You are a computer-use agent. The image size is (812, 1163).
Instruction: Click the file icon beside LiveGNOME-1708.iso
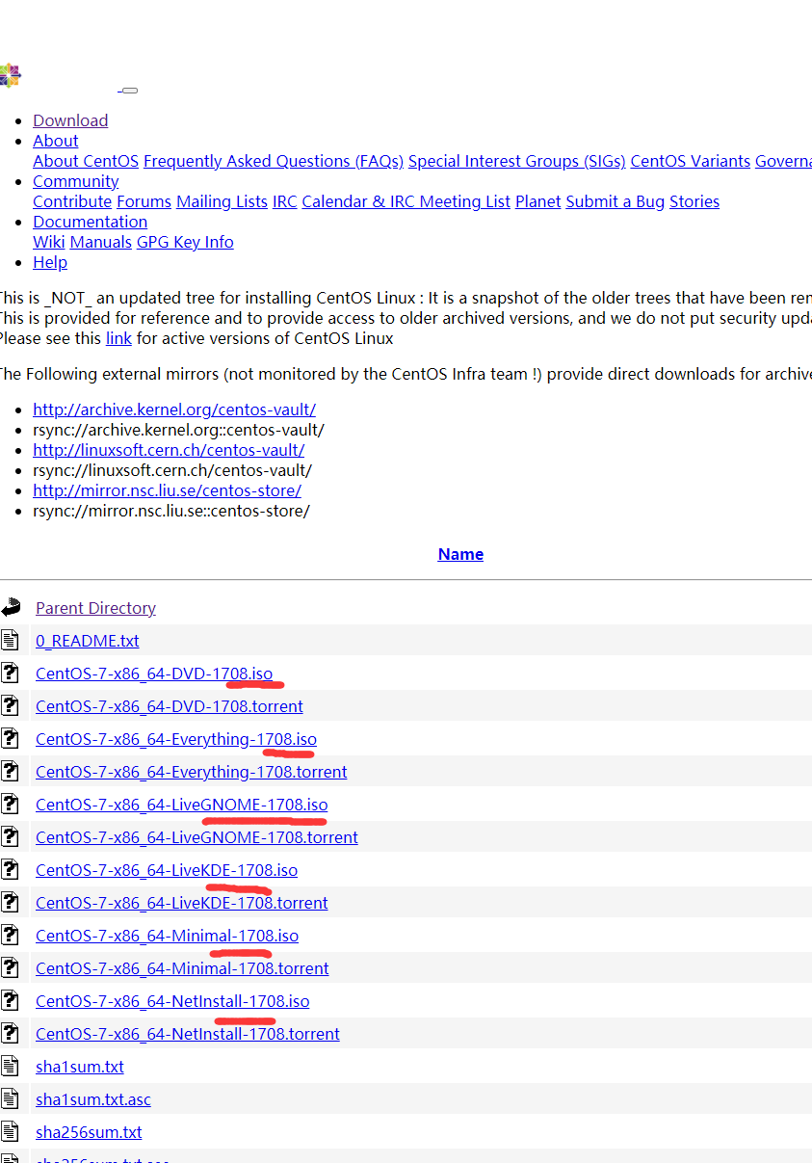coord(10,804)
